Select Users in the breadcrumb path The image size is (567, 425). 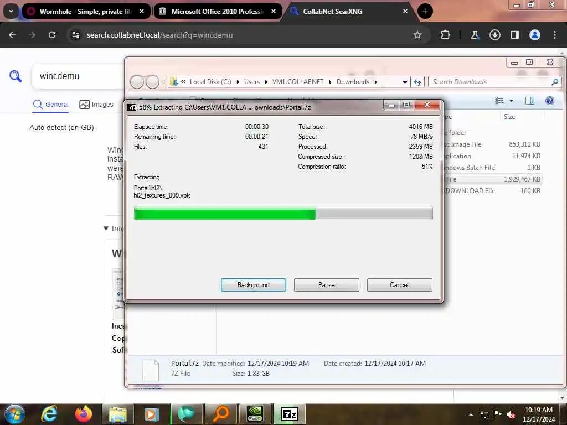coord(252,82)
